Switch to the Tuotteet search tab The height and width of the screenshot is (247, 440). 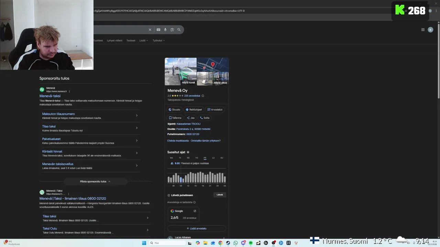pos(98,40)
